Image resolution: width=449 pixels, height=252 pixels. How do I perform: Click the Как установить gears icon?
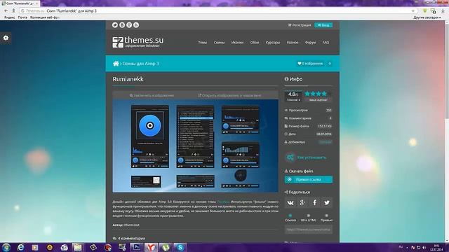coord(290,157)
